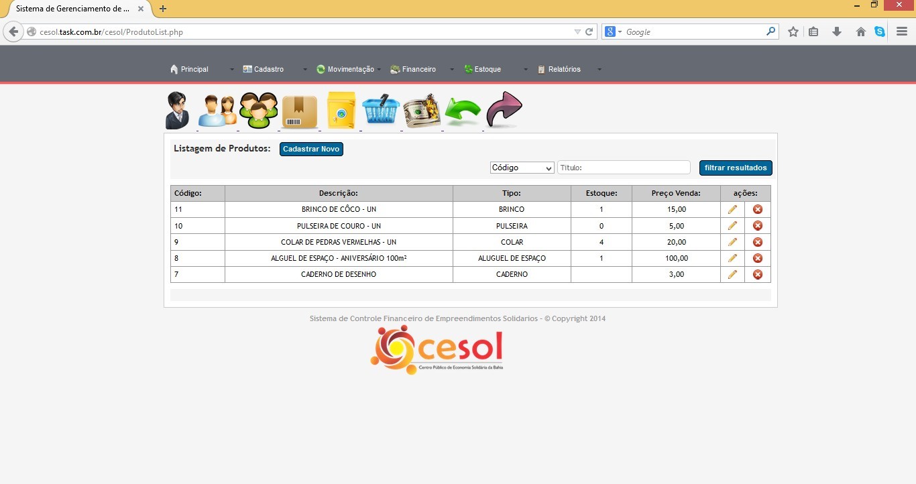
Task: Edit BRINCO DE CÔCO with pencil icon
Action: (732, 209)
